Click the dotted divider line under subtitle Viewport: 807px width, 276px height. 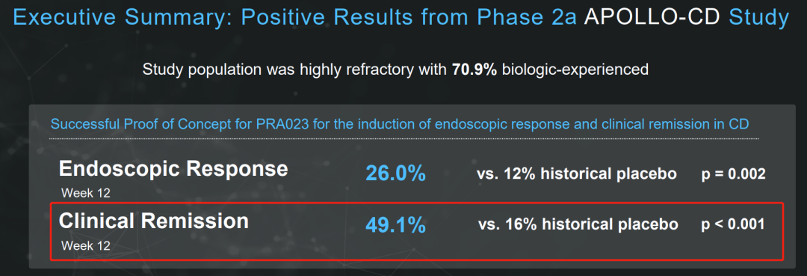[404, 138]
